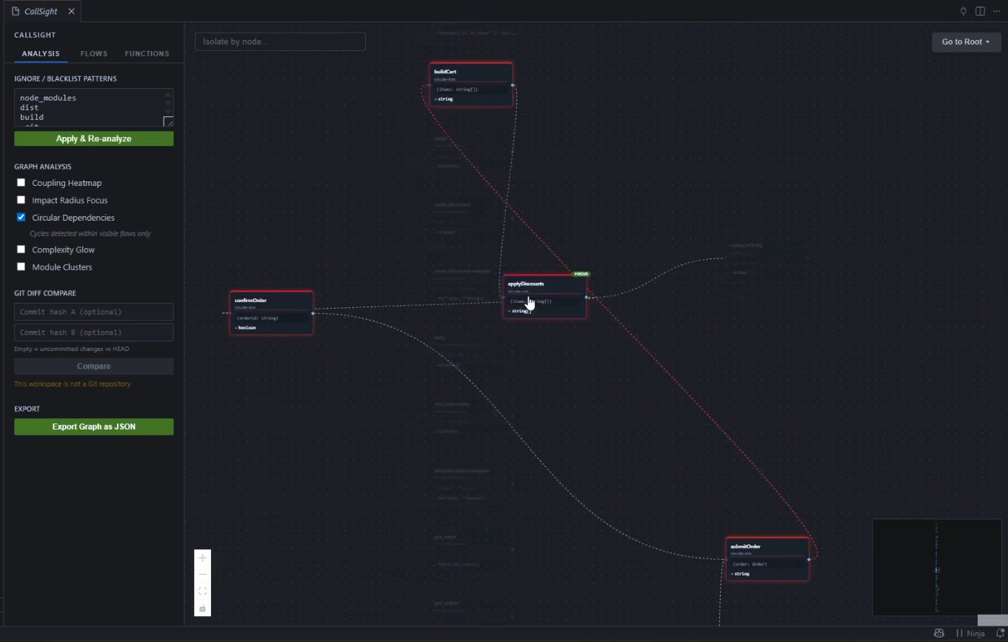Split the editor with the layout icon
This screenshot has width=1008, height=642.
(x=980, y=11)
